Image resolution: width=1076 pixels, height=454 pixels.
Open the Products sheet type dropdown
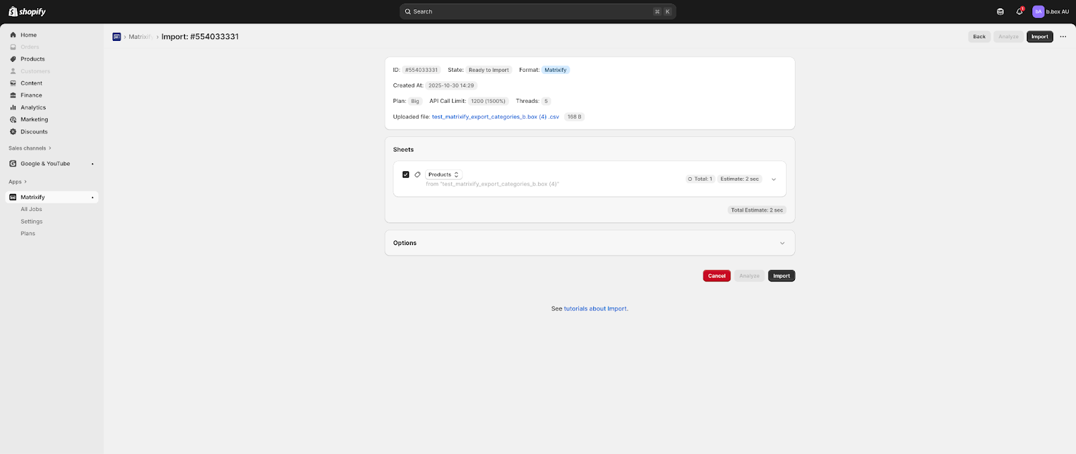444,175
